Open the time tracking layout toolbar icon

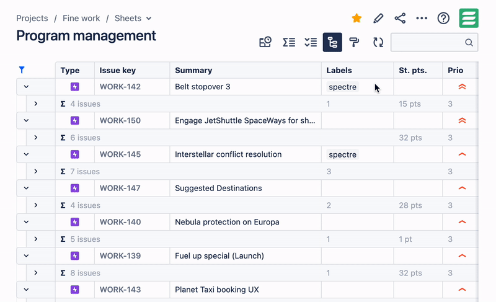[265, 42]
